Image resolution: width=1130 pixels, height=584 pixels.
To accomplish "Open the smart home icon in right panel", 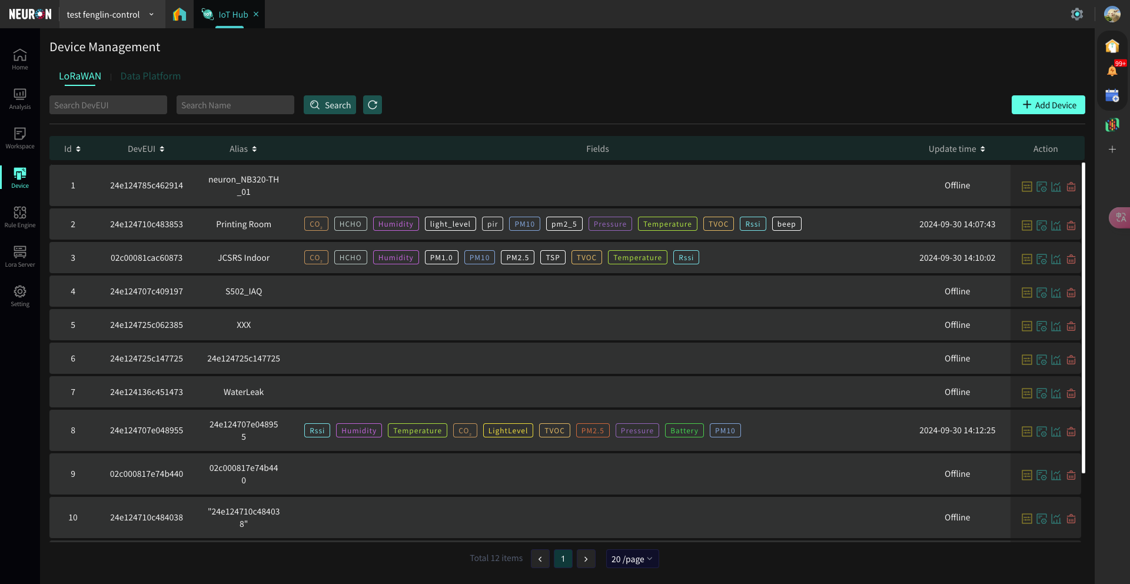I will [x=1112, y=46].
